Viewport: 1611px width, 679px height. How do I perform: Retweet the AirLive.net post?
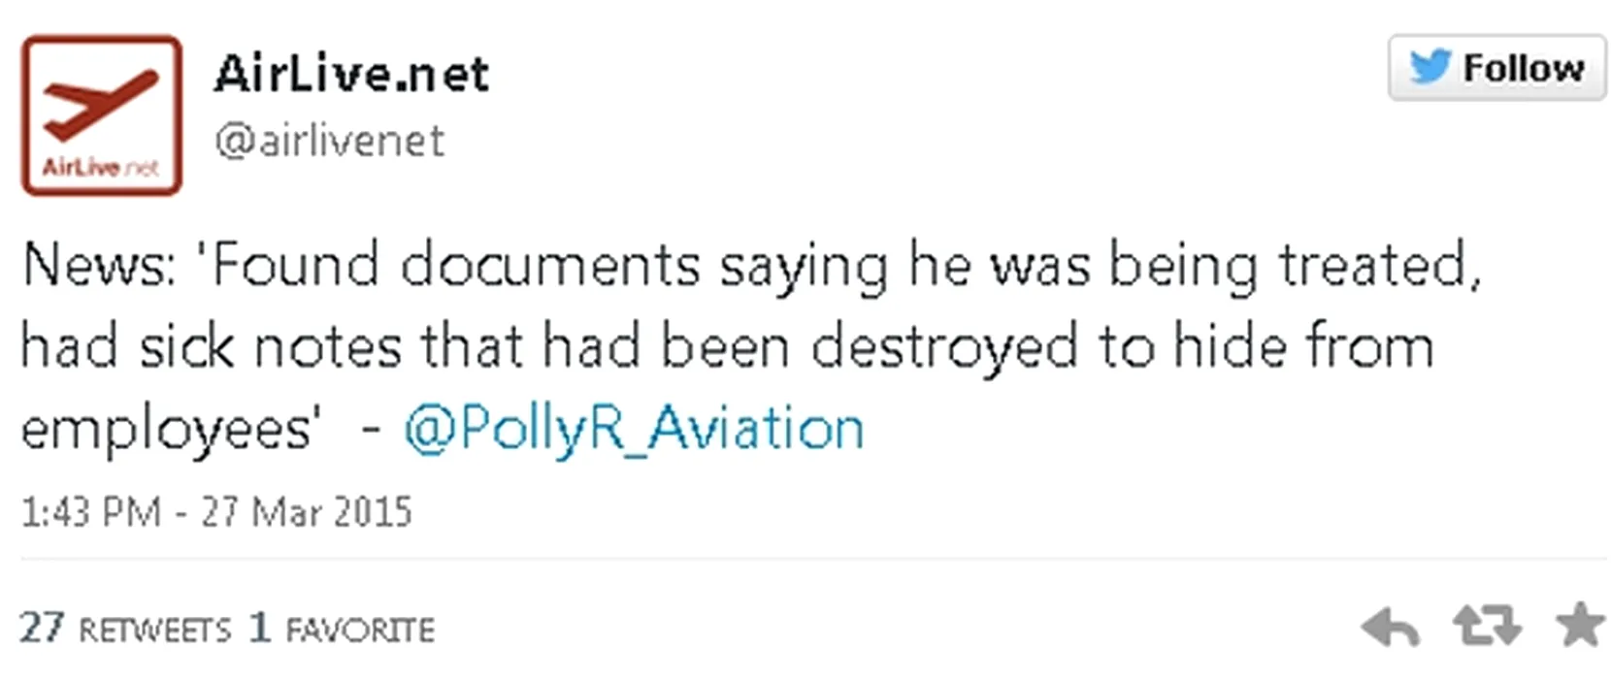[1486, 626]
